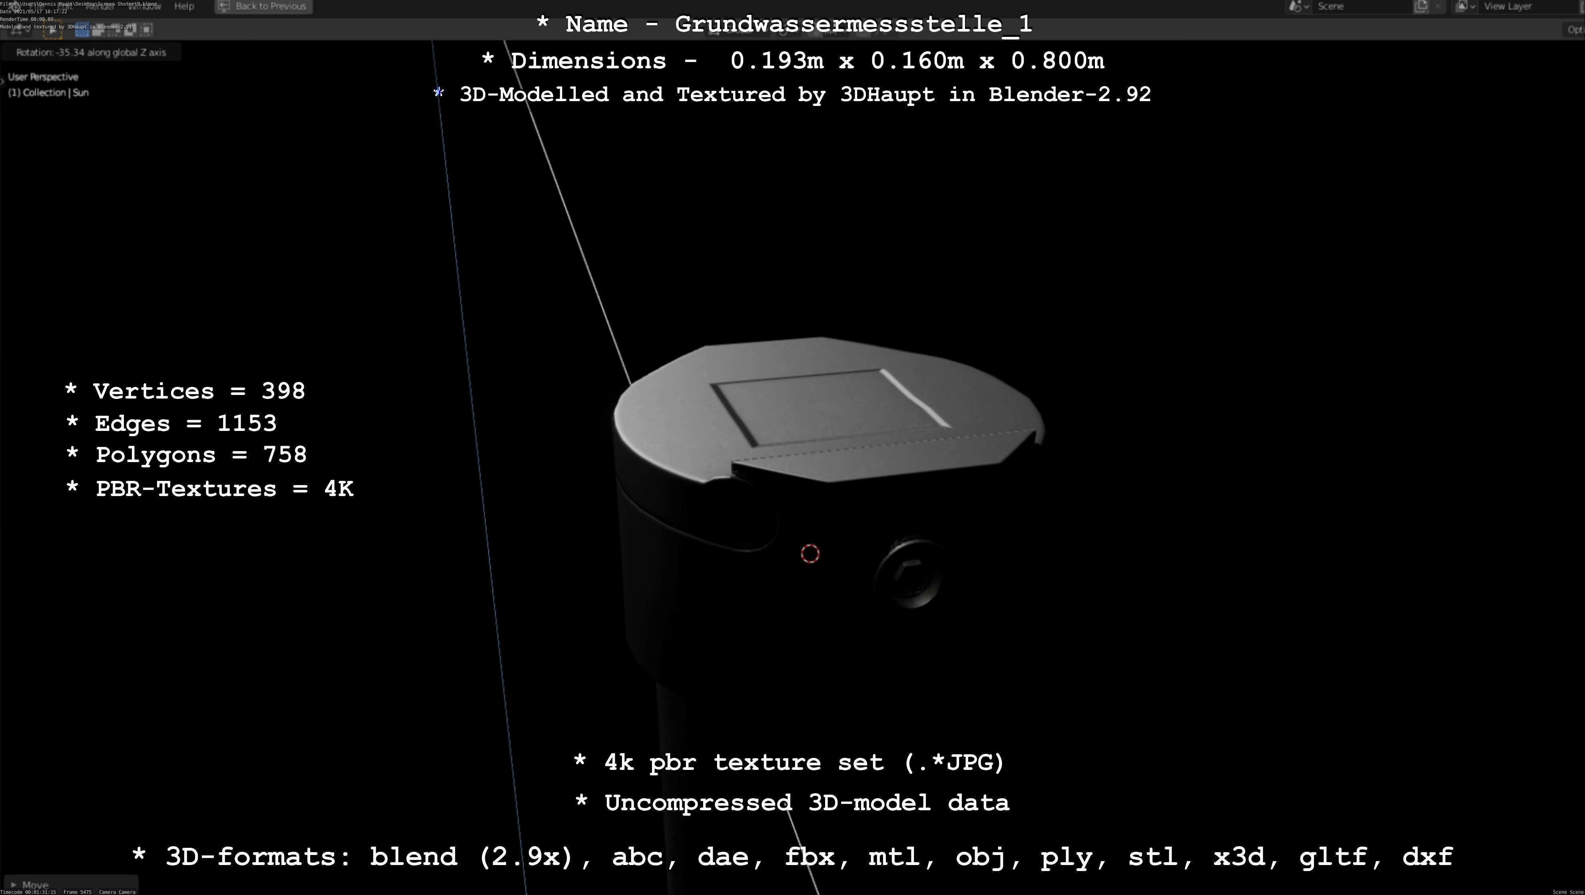Select the invert-selection mode icon
This screenshot has width=1585, height=895.
[130, 30]
